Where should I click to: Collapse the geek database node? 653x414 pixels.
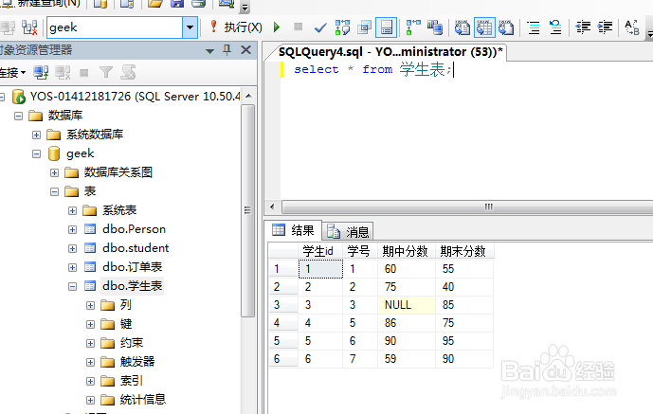point(36,154)
